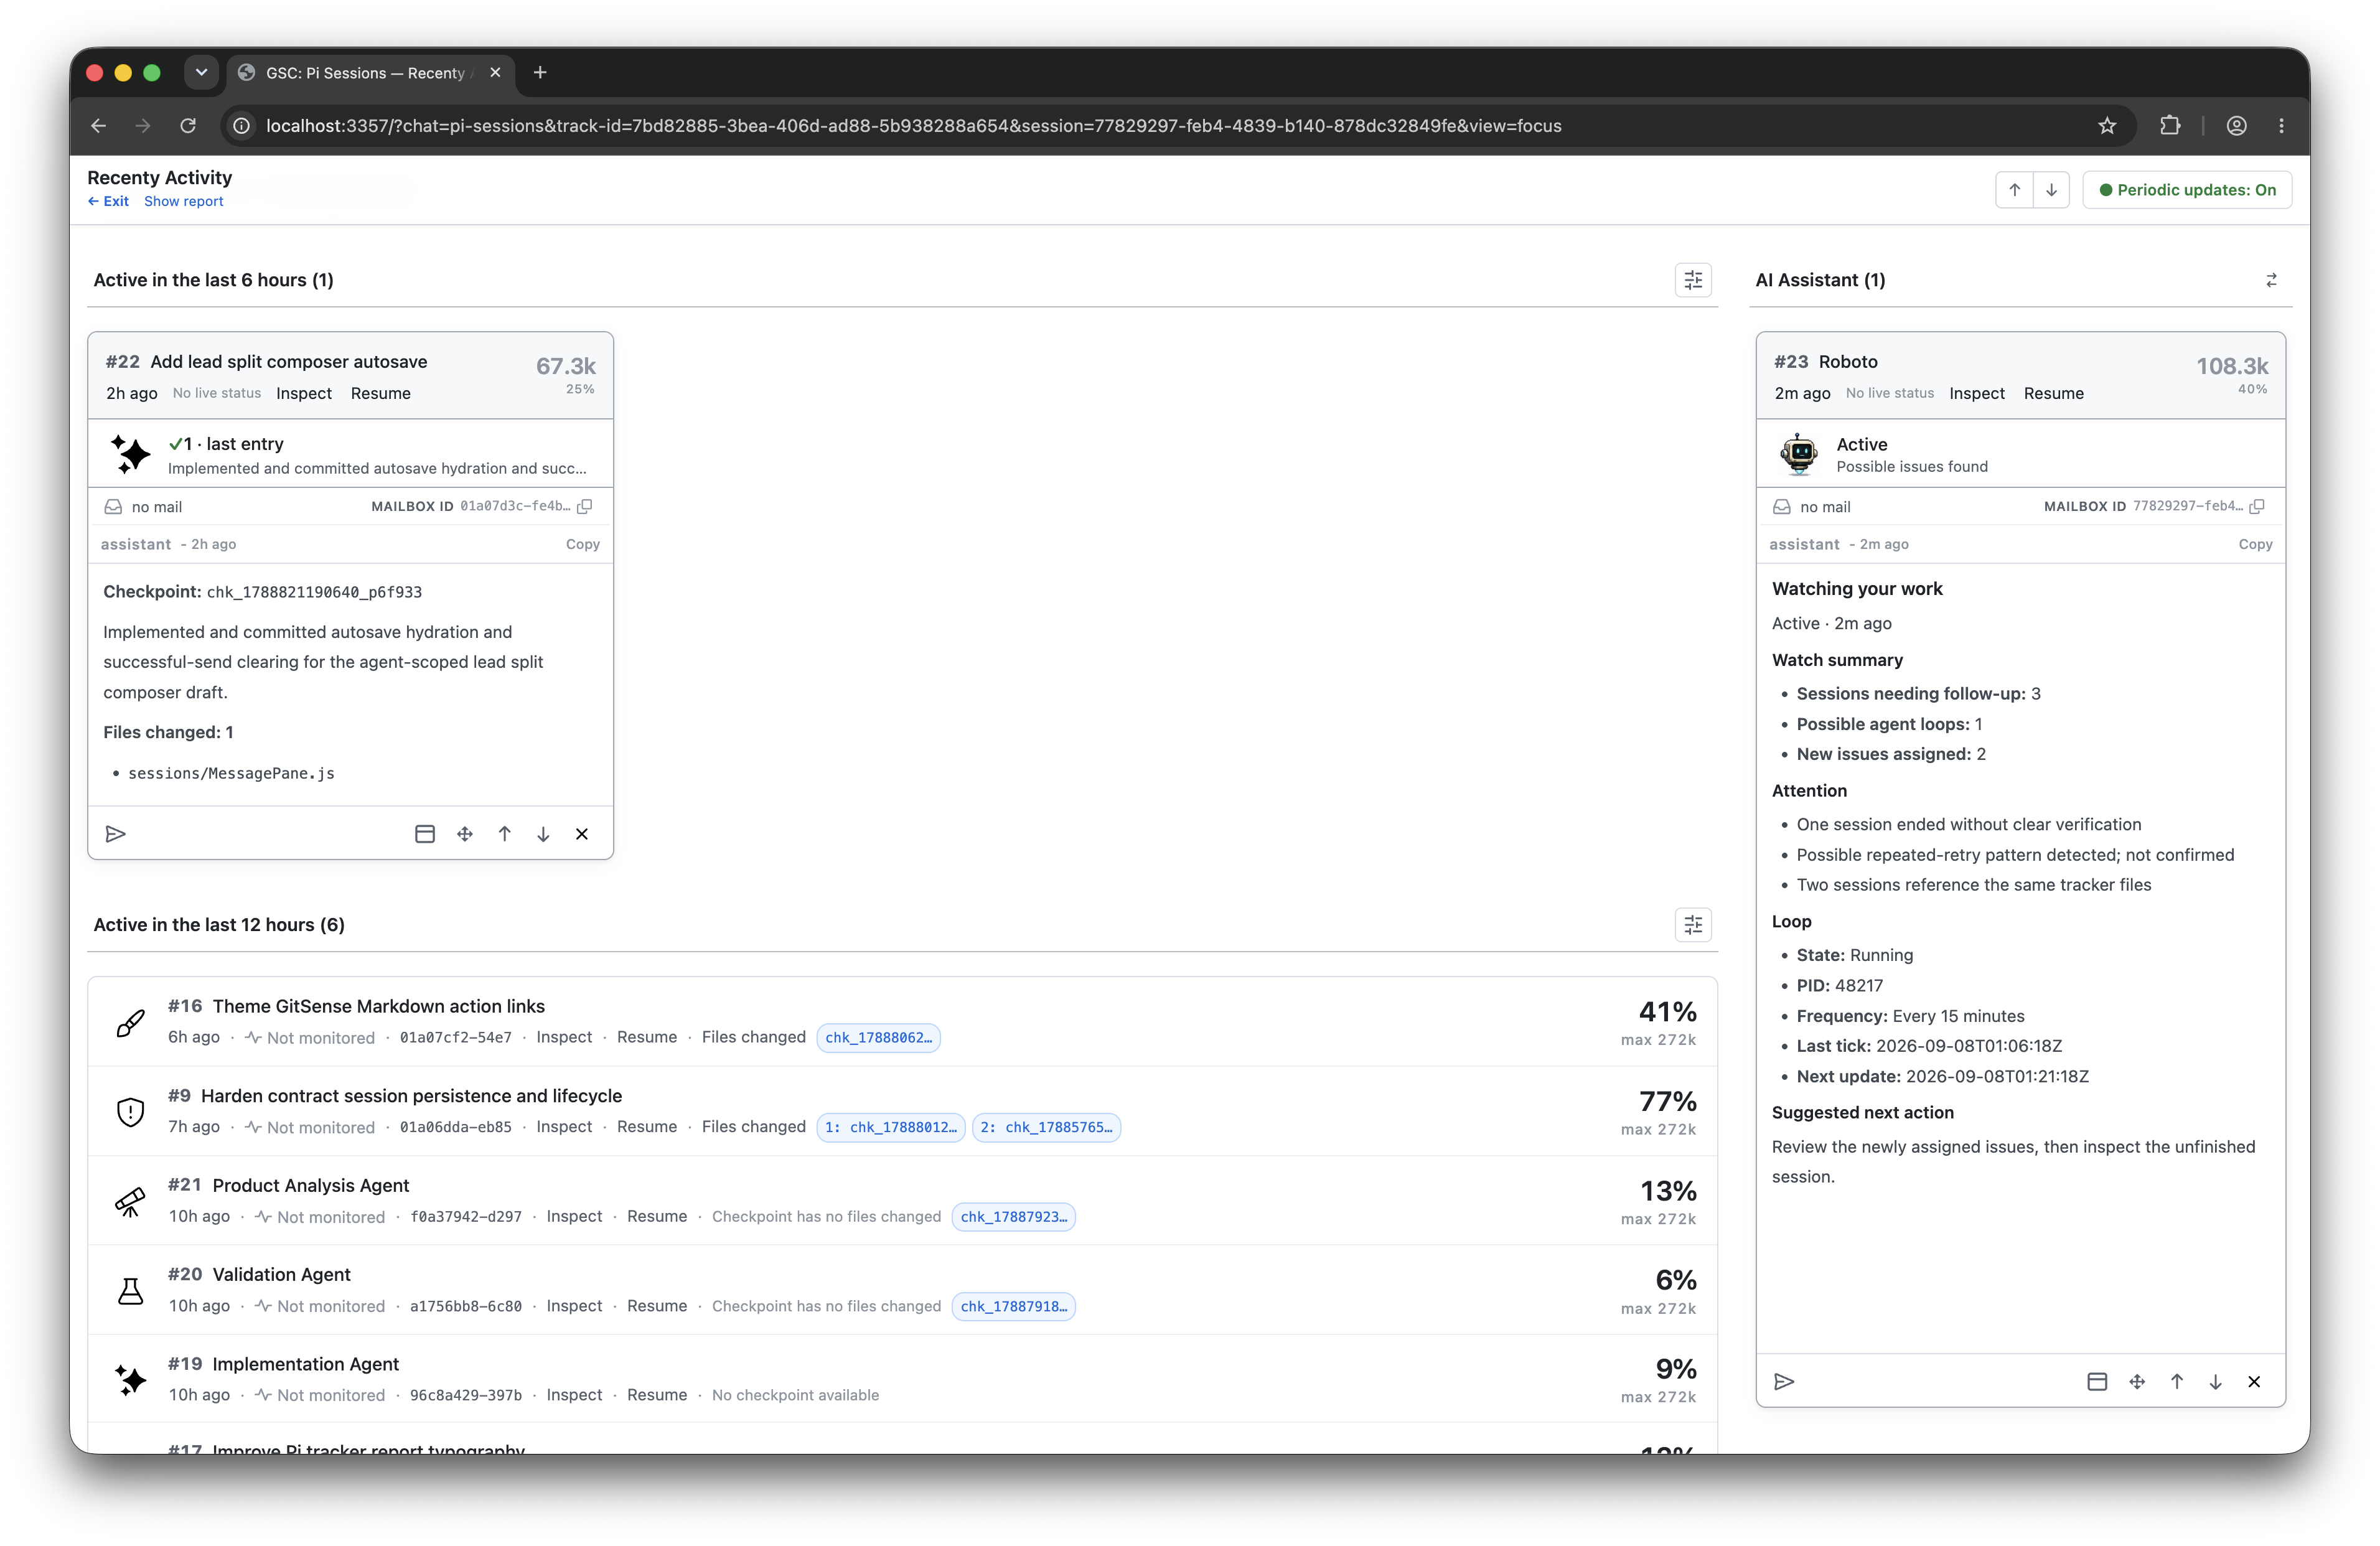2380x1546 pixels.
Task: Open the browser three-dot menu
Action: pyautogui.click(x=2281, y=126)
